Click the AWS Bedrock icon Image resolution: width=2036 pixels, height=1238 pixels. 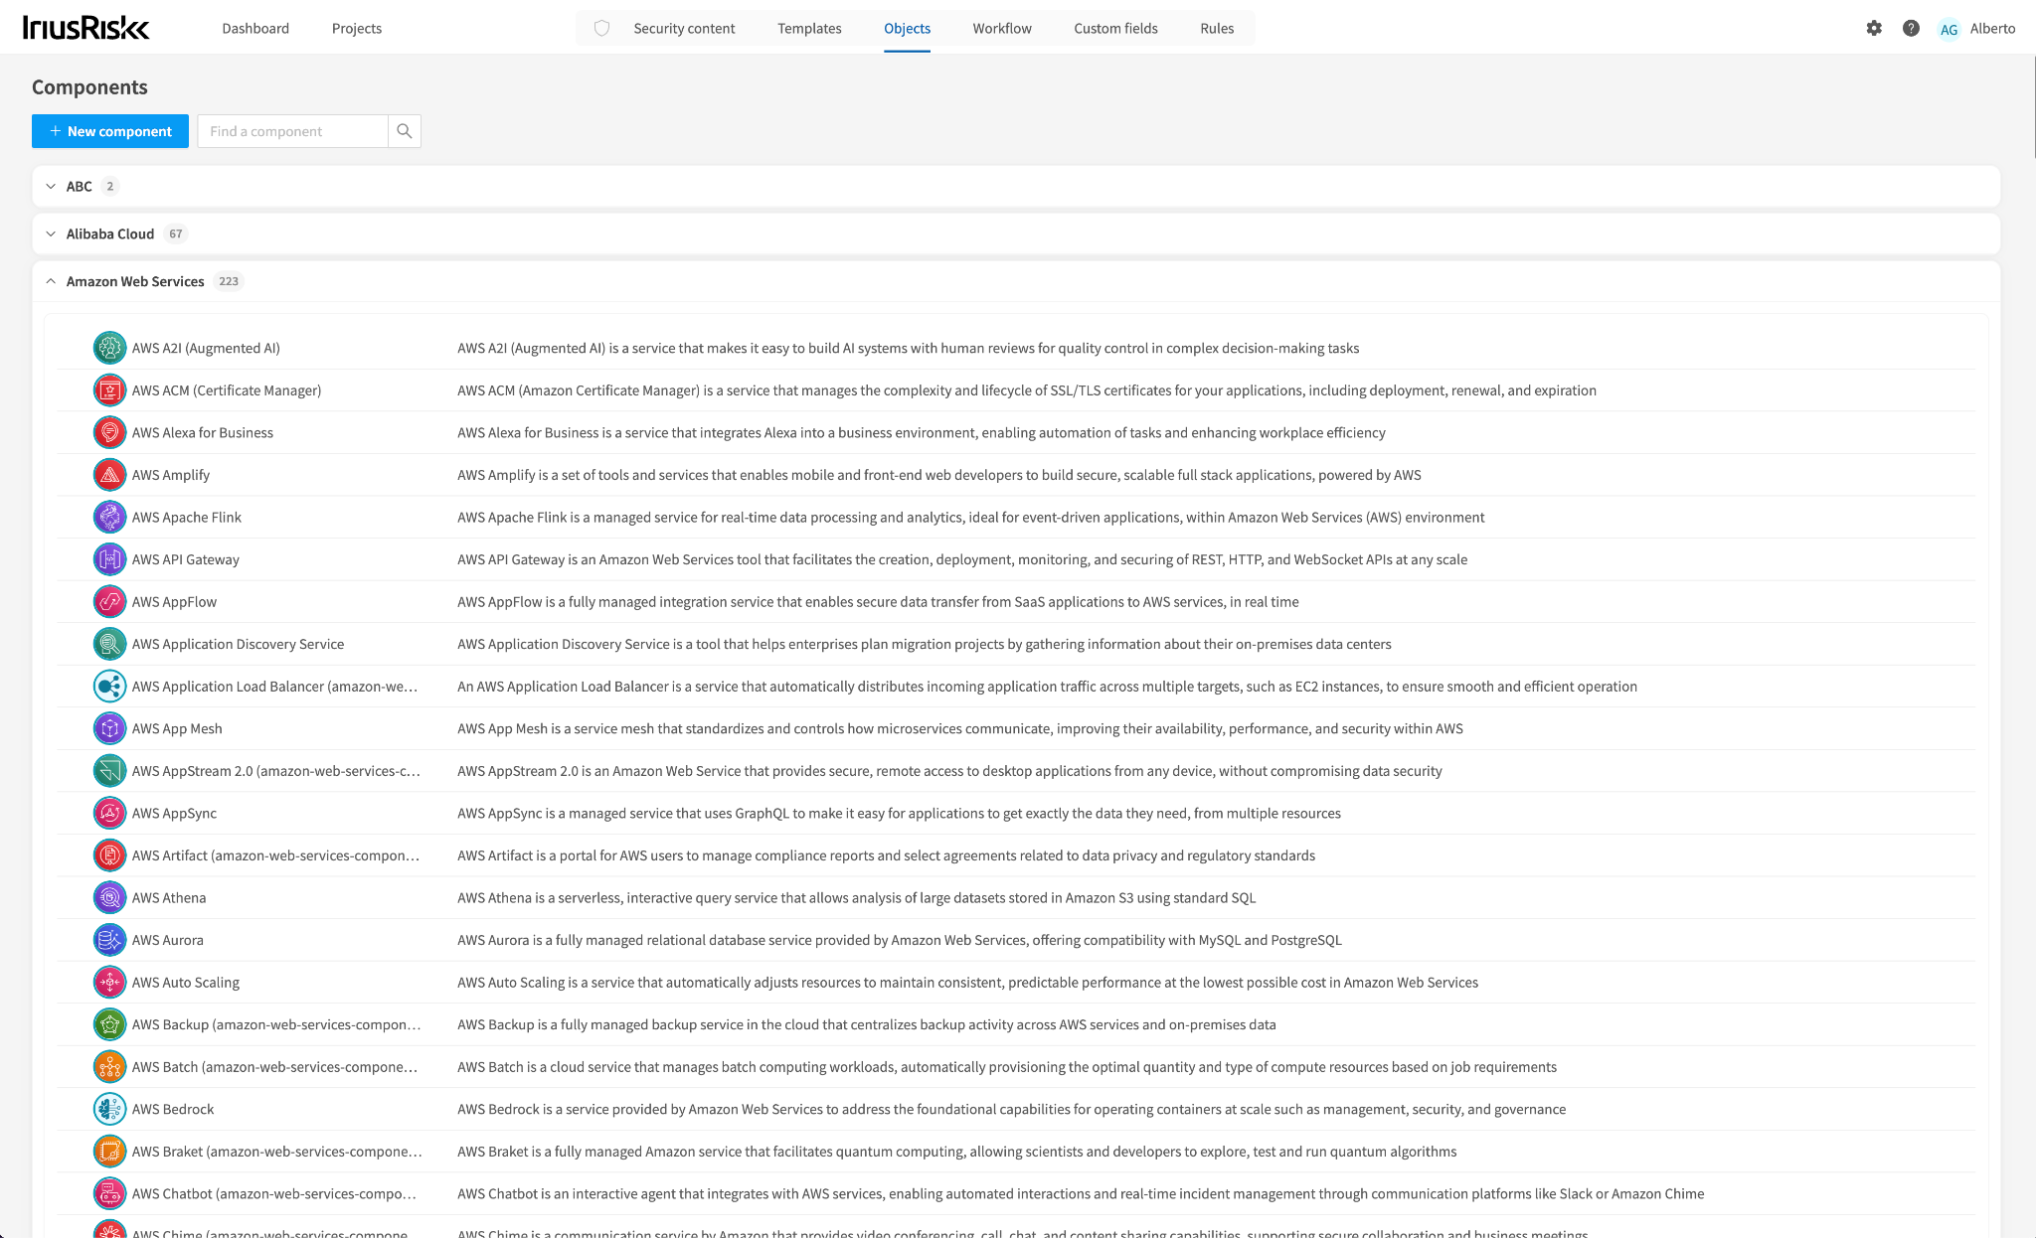click(x=109, y=1109)
